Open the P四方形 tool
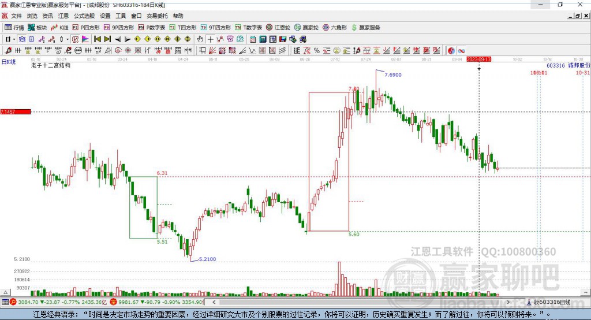The height and width of the screenshot is (320, 591). tap(86, 28)
